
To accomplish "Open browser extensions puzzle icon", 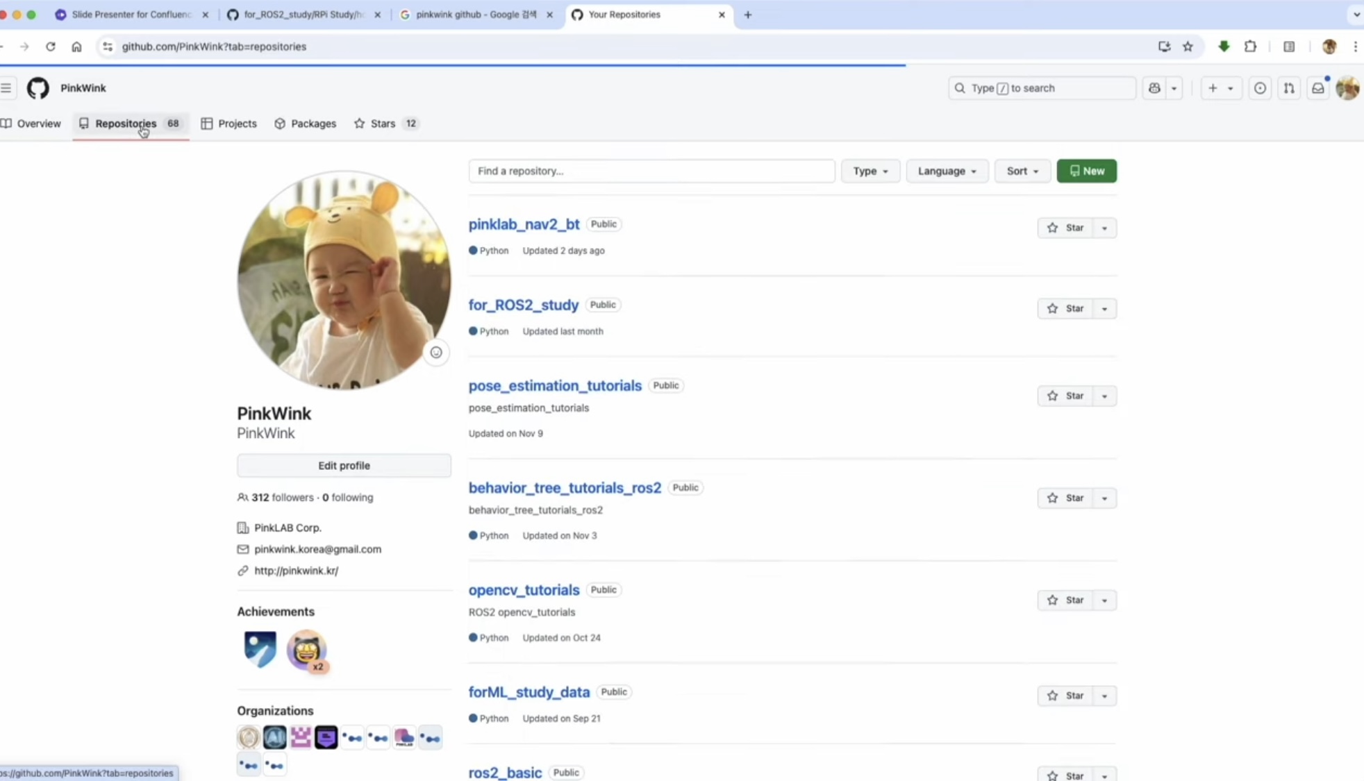I will pyautogui.click(x=1250, y=47).
